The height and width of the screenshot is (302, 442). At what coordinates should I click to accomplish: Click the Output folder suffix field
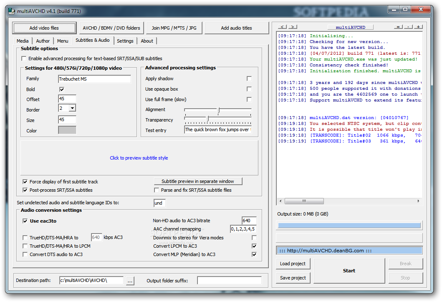tap(230, 280)
